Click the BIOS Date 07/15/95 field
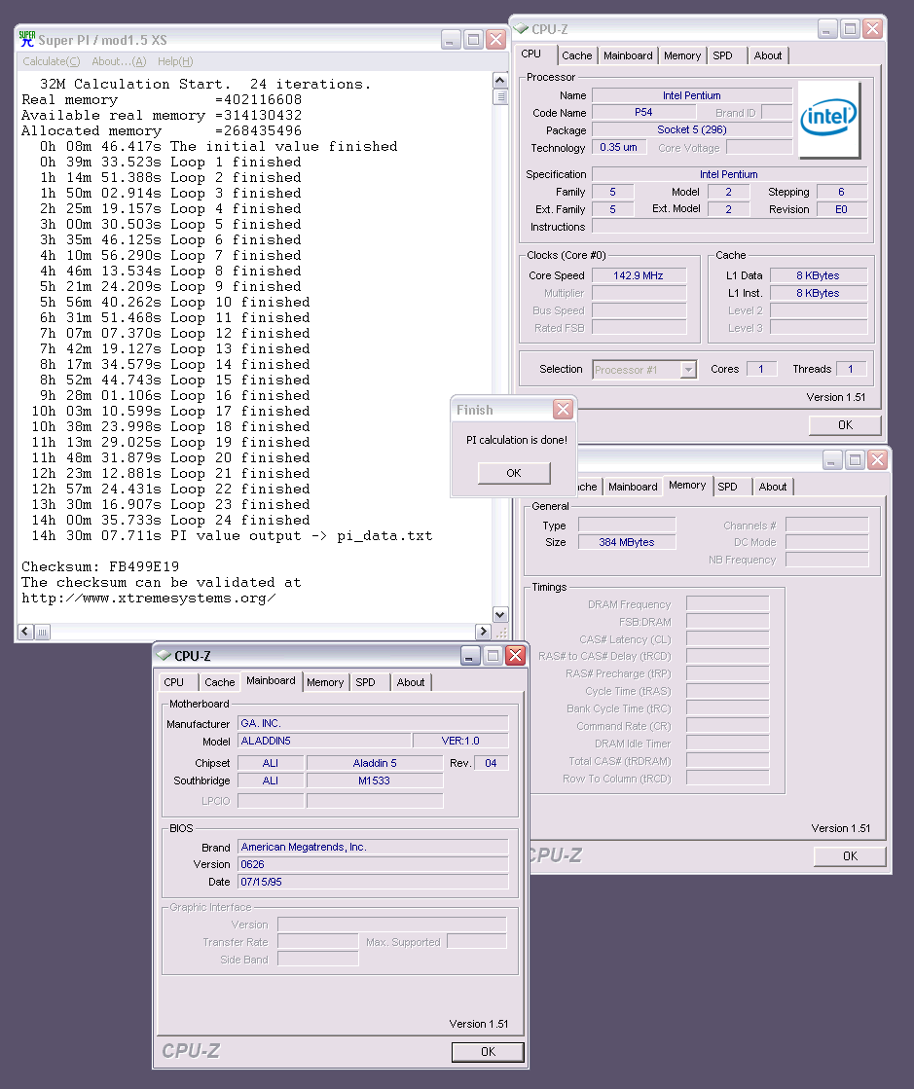Viewport: 914px width, 1089px height. 373,882
